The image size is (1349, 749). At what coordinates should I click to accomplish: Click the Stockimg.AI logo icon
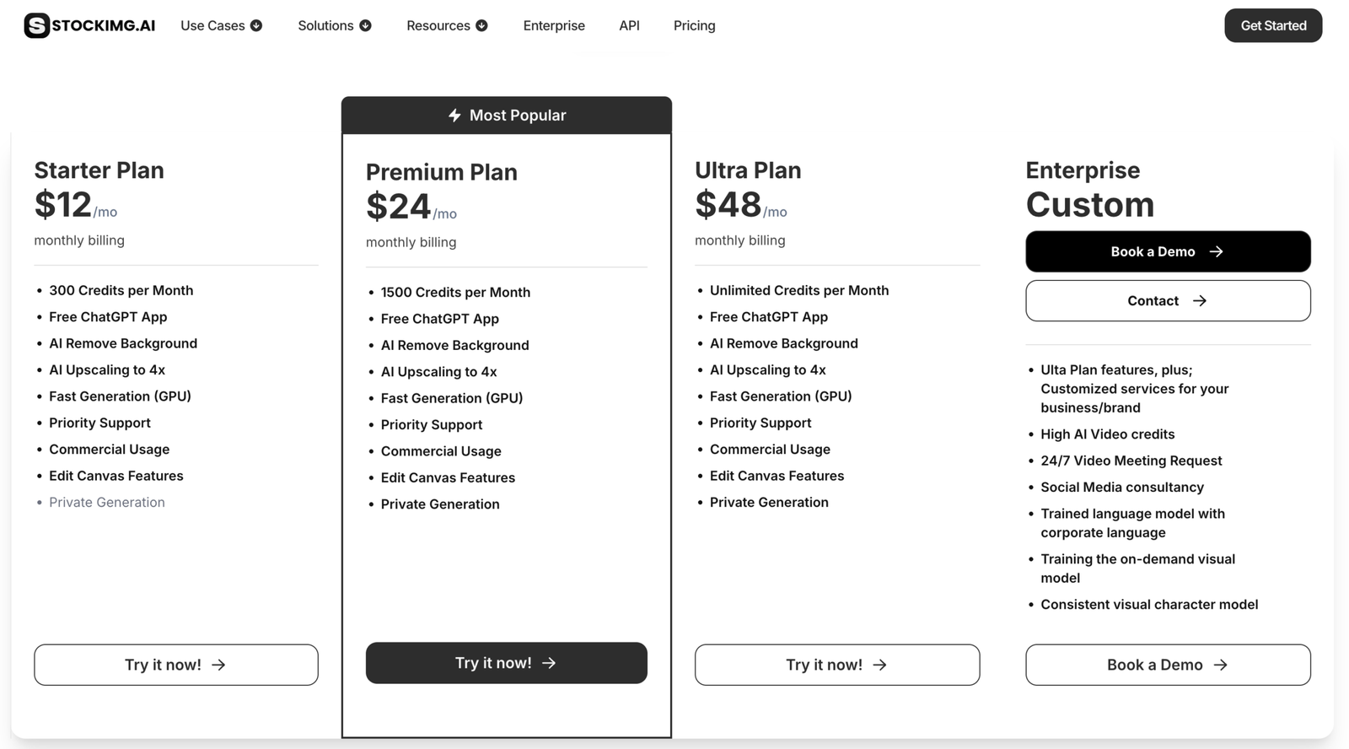(36, 25)
